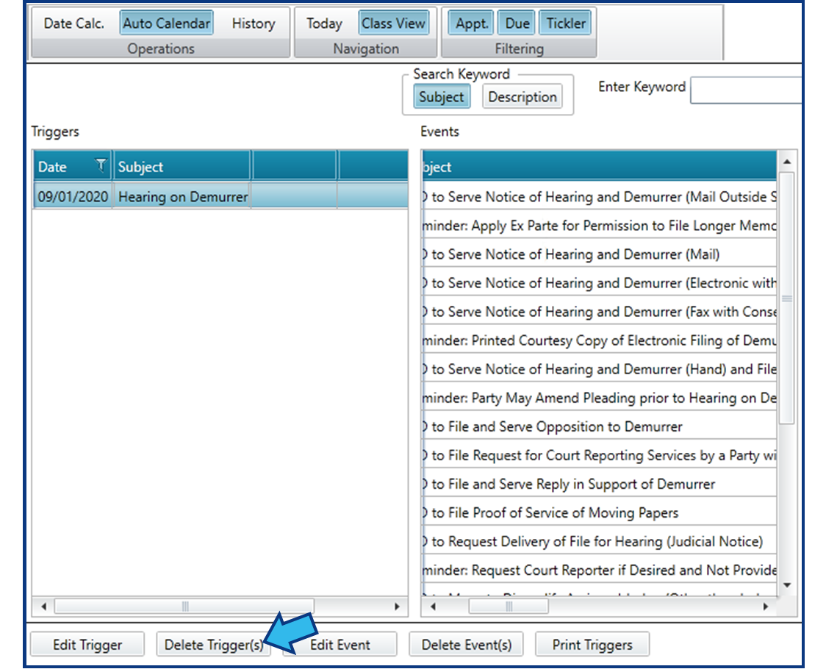The width and height of the screenshot is (826, 669).
Task: Sort Triggers by Subject column header
Action: pyautogui.click(x=182, y=167)
